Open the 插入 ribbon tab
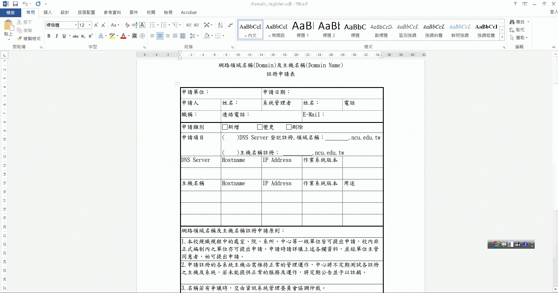The height and width of the screenshot is (293, 558). click(x=47, y=12)
